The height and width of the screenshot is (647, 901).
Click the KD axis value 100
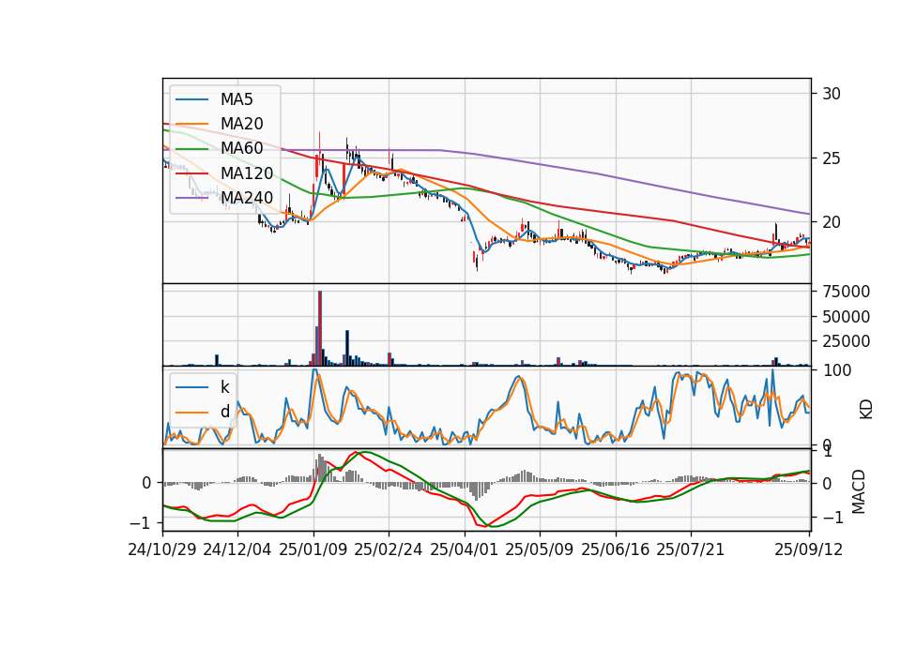(836, 370)
